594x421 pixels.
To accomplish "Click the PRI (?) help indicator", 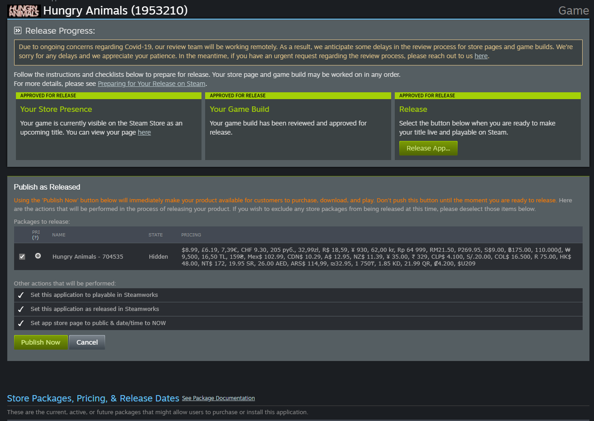I will tap(35, 238).
